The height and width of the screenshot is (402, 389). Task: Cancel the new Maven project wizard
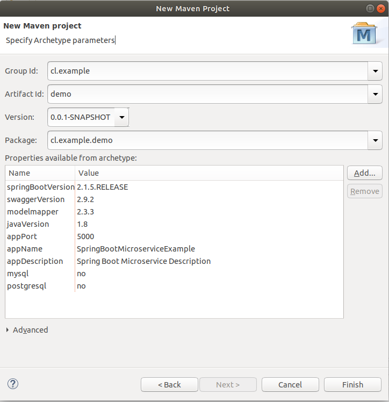[290, 385]
